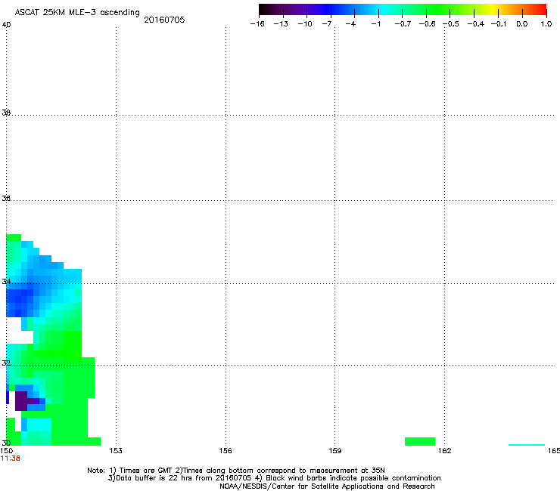Click the thin cyan data line near 164E
The width and height of the screenshot is (560, 491).
coord(527,445)
